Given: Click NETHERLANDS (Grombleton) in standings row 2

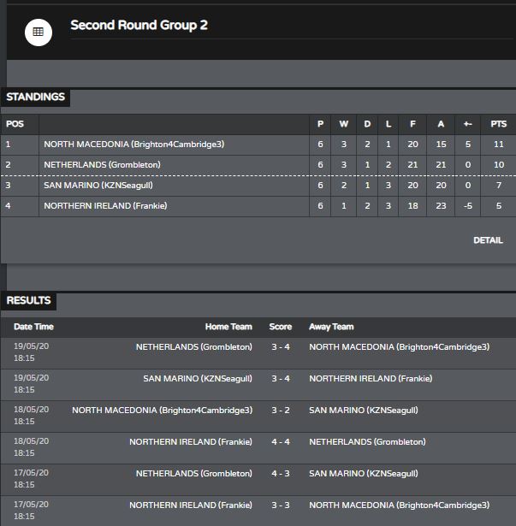Looking at the screenshot, I should 102,165.
